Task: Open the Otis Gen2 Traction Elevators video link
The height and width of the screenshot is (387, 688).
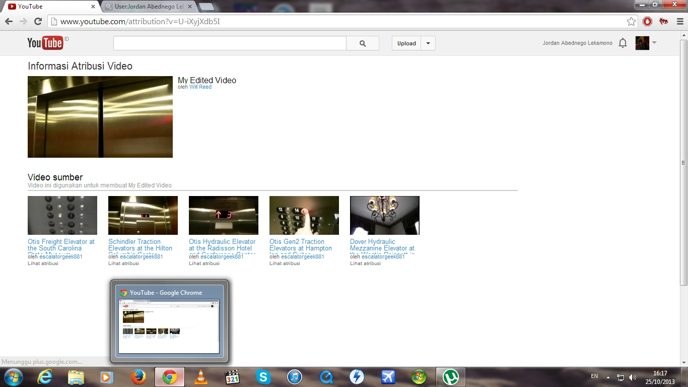Action: pos(301,245)
